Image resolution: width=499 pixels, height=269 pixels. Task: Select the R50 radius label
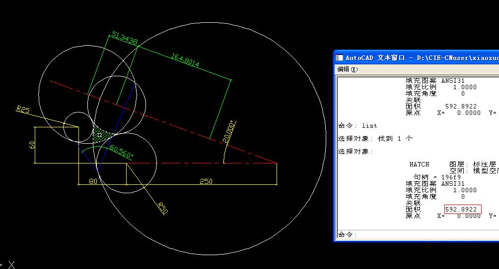[162, 208]
